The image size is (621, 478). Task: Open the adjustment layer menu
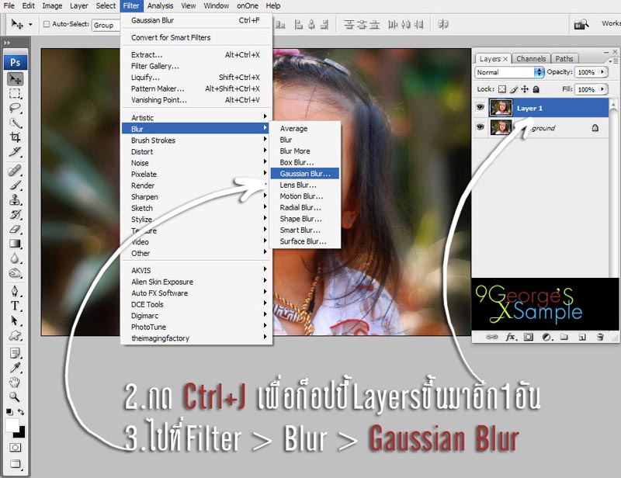(x=547, y=337)
